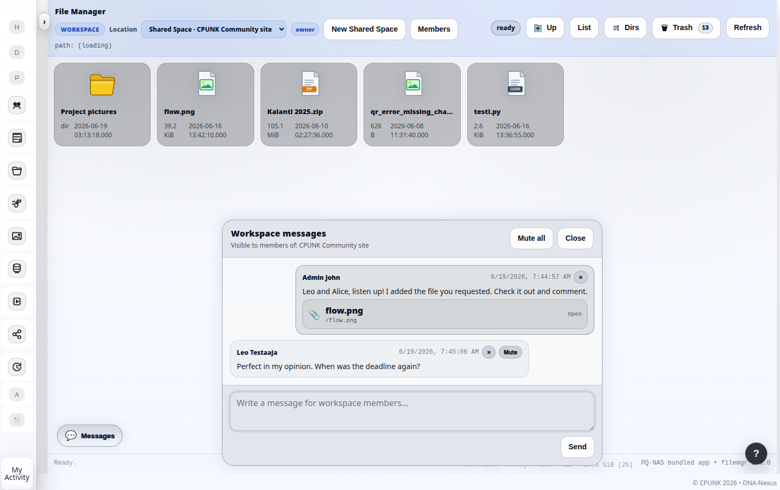Open the Shared Space location dropdown
This screenshot has width=780, height=490.
(213, 30)
